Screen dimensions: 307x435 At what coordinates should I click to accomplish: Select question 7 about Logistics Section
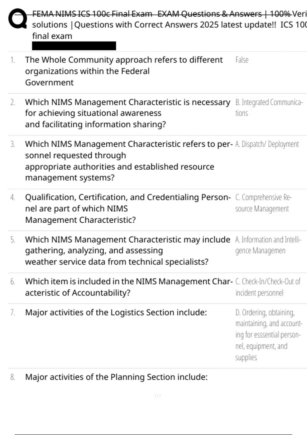[116, 312]
